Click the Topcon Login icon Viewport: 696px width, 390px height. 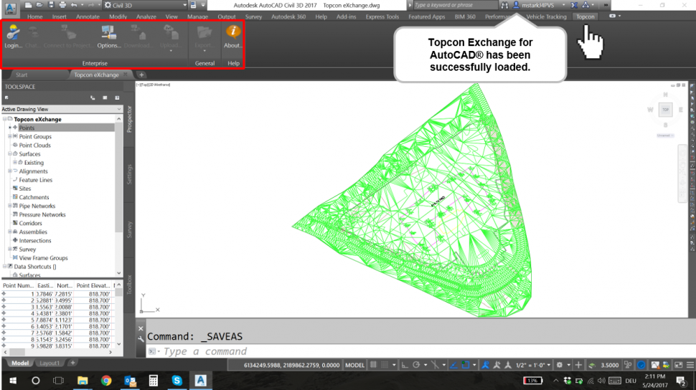[x=13, y=37]
